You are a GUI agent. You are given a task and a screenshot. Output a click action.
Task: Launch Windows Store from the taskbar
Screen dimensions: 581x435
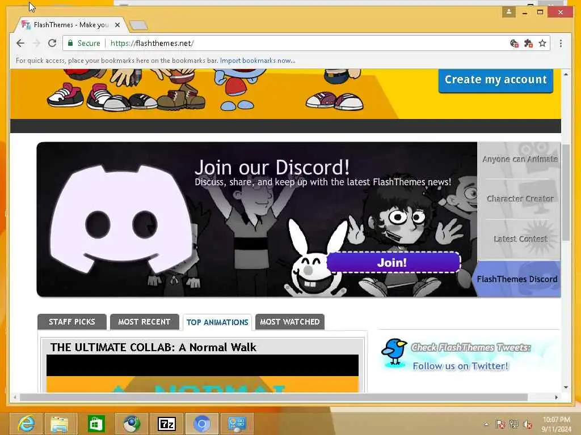click(x=95, y=424)
